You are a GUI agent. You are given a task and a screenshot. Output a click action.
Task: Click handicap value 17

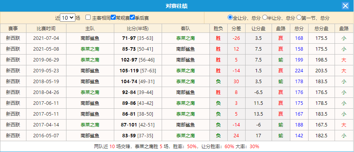[x=258, y=136]
